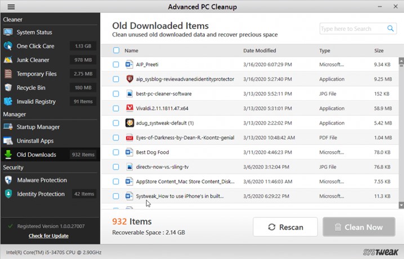404x259 pixels.
Task: Click the Uninstall Apps icon
Action: point(8,140)
